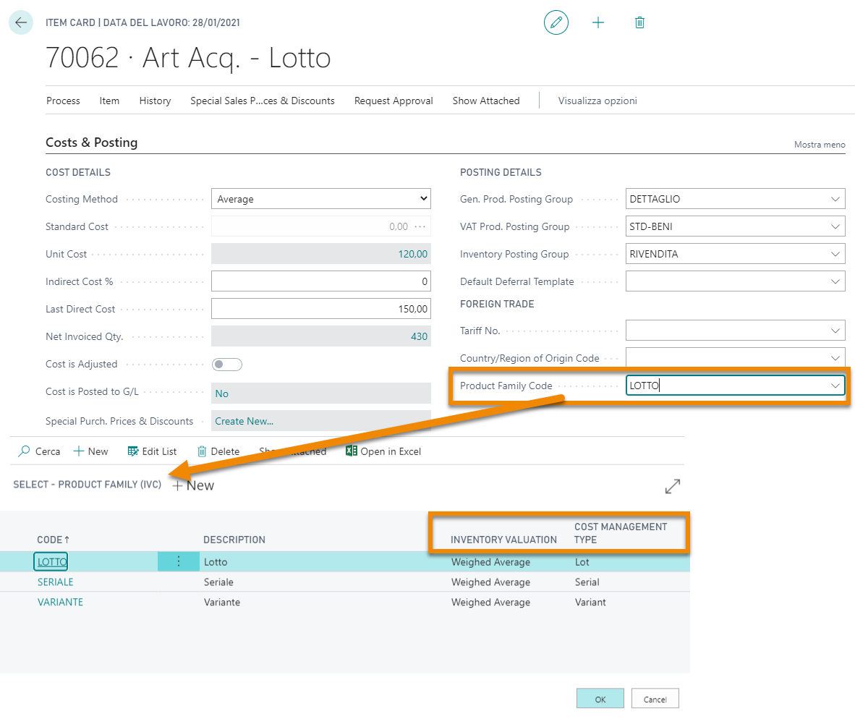
Task: Click the pencil edit icon
Action: (556, 22)
